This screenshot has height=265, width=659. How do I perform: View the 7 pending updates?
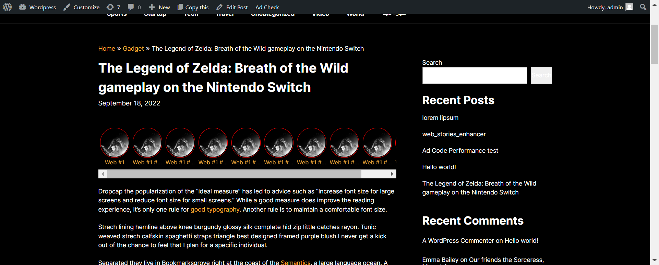pyautogui.click(x=113, y=7)
